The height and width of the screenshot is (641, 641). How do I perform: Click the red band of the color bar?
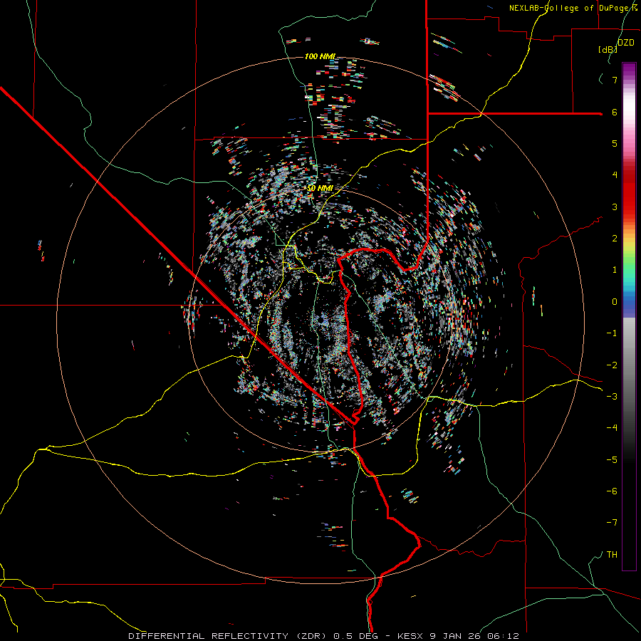629,194
